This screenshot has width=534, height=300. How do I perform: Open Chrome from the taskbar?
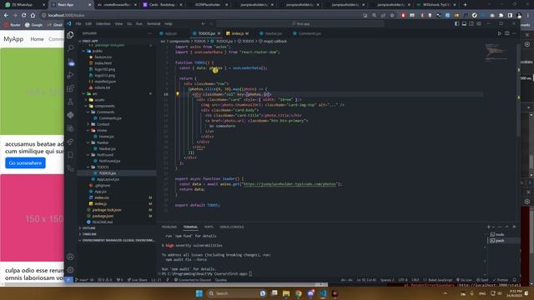tap(299, 293)
